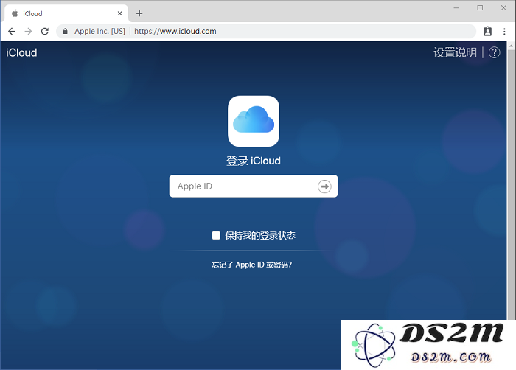
Task: Select the iCloud browser tab
Action: point(66,13)
